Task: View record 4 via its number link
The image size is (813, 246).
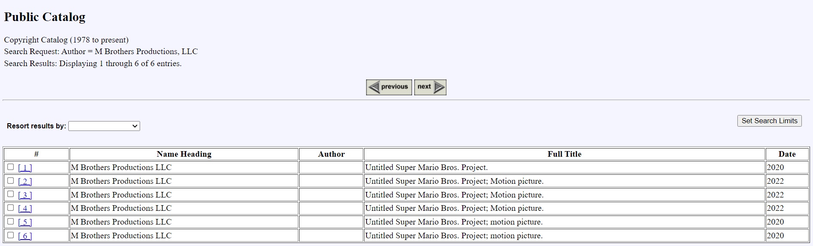Action: click(x=25, y=209)
